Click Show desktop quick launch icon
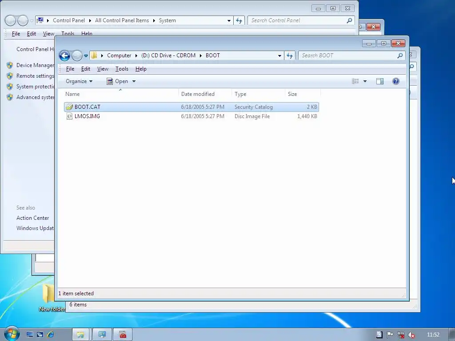This screenshot has height=341, width=455. click(30, 335)
